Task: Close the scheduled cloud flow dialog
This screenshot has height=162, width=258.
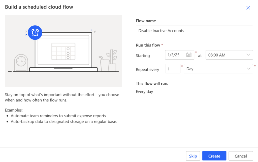Action: coord(248,8)
